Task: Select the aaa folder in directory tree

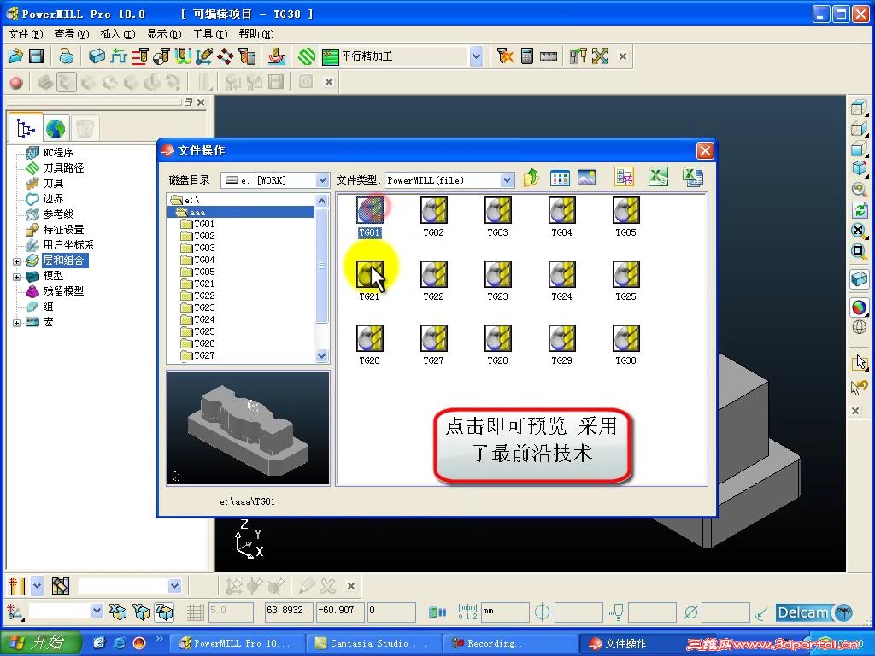Action: (x=197, y=212)
